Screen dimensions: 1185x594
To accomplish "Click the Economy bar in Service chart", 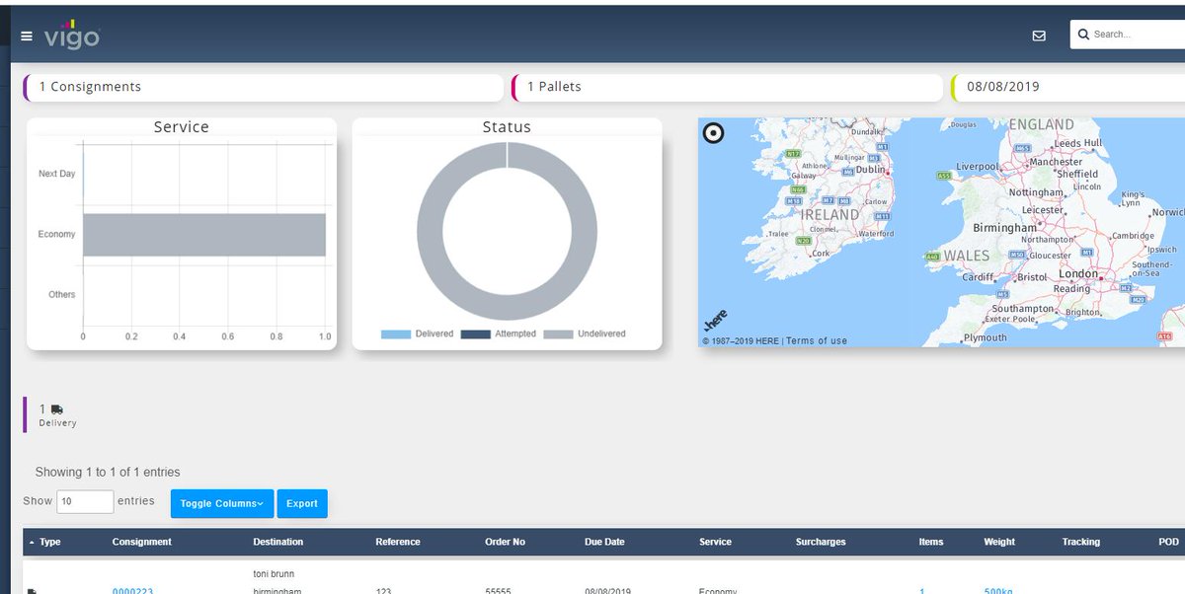I will click(x=204, y=235).
